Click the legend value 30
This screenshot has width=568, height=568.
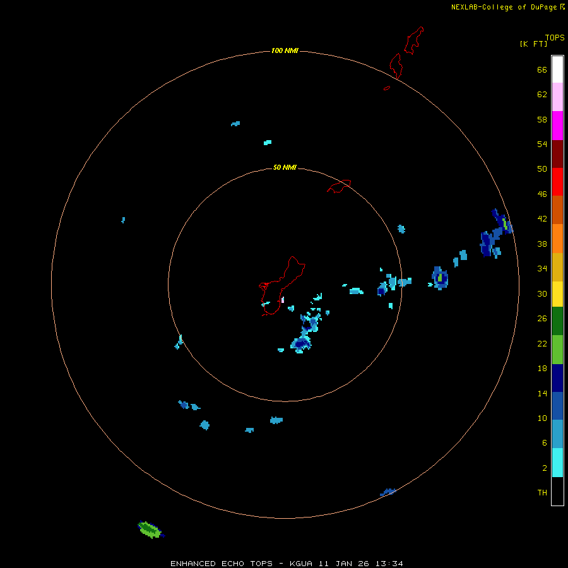tap(542, 293)
